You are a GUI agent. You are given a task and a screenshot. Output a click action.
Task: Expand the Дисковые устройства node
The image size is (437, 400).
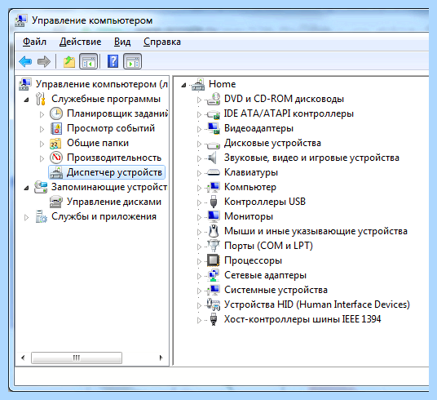(x=199, y=144)
